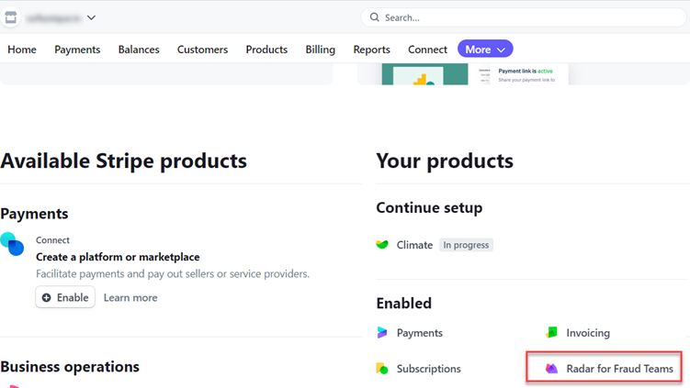Click the search magnifier icon
The image size is (690, 388).
coord(375,17)
